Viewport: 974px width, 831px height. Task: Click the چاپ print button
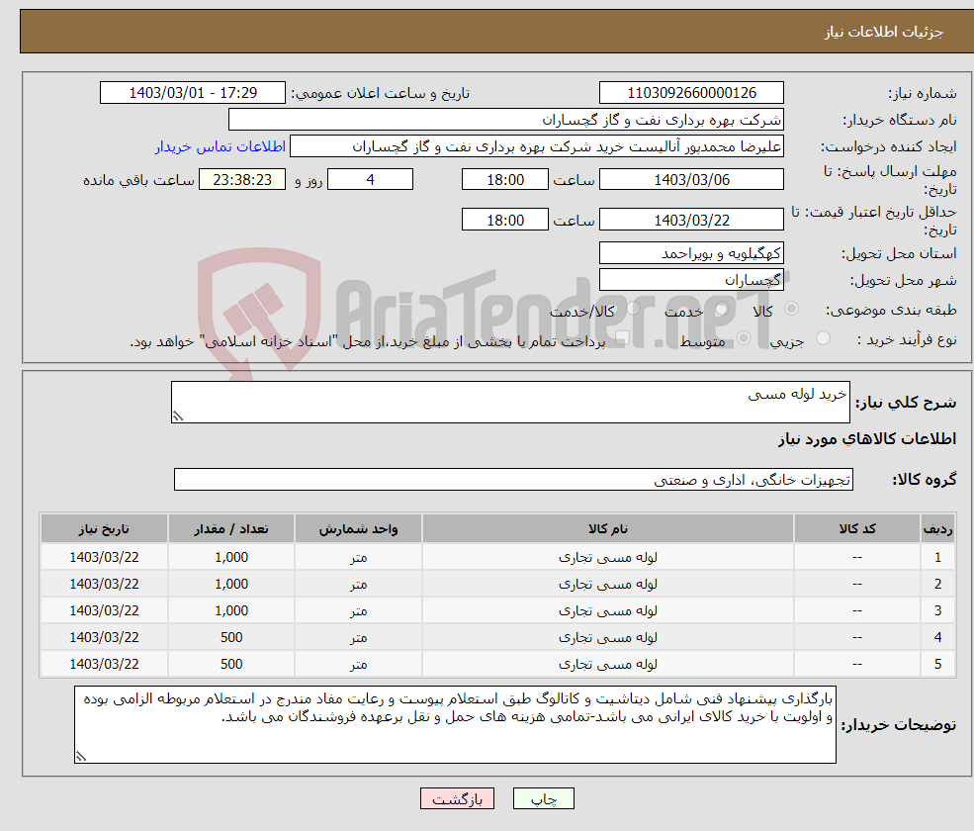(543, 798)
